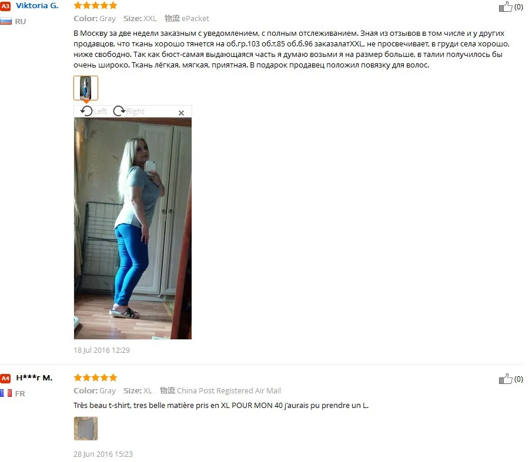Open H***r M.'s reviewer name
This screenshot has height=462, width=529.
coord(35,377)
